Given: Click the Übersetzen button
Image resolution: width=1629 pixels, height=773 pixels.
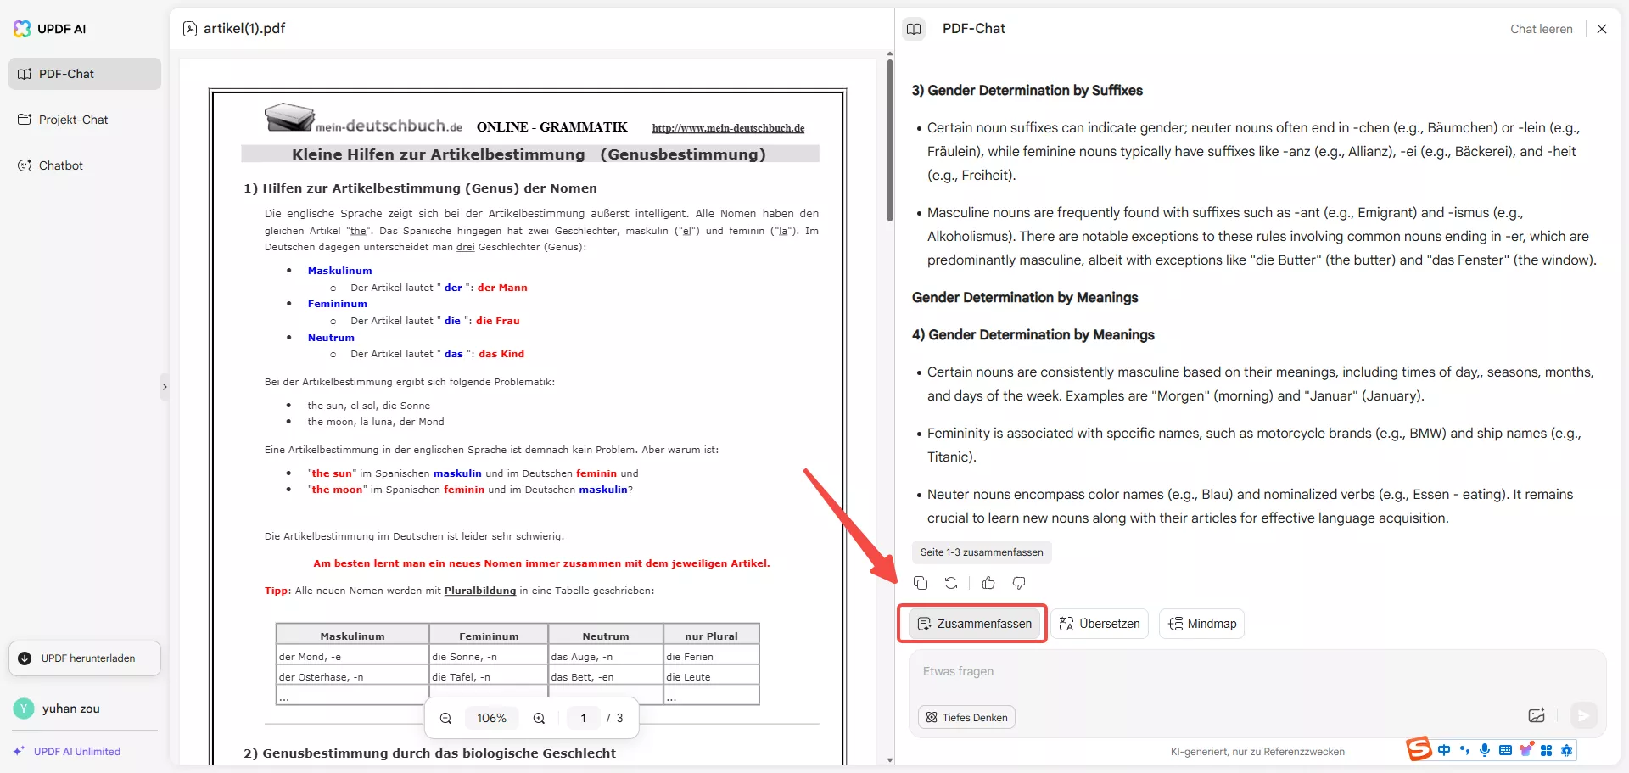Looking at the screenshot, I should click(x=1100, y=624).
